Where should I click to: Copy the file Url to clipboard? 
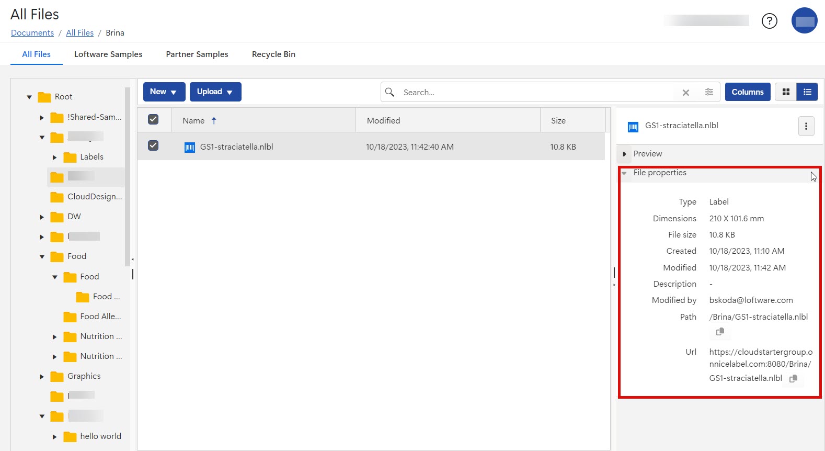click(x=793, y=378)
